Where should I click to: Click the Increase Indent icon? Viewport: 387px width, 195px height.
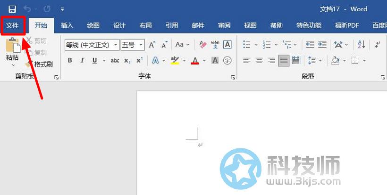pyautogui.click(x=322, y=45)
